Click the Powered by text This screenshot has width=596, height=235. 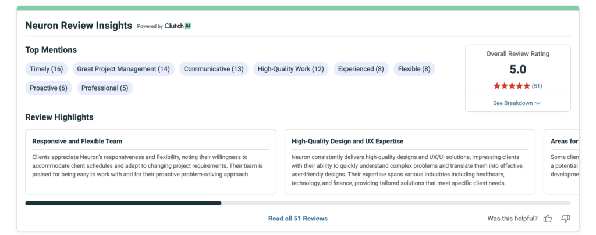[x=150, y=26]
